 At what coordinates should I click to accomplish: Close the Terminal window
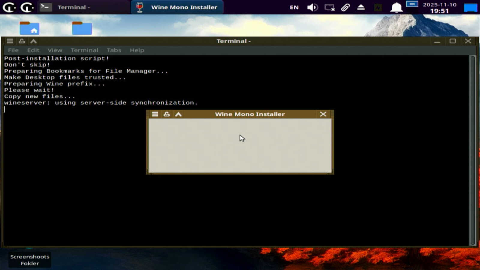468,41
